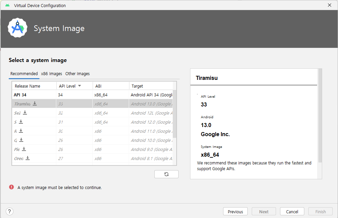338x218 pixels.
Task: Switch to the x86 Images tab
Action: (52, 74)
